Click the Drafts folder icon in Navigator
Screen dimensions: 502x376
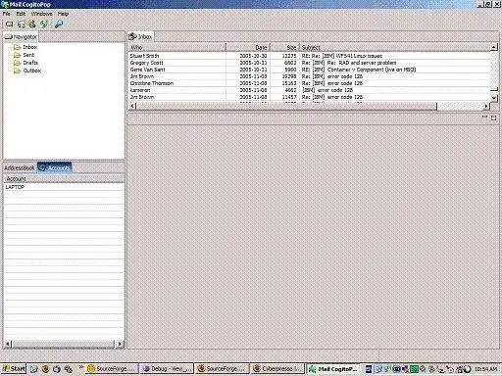17,63
